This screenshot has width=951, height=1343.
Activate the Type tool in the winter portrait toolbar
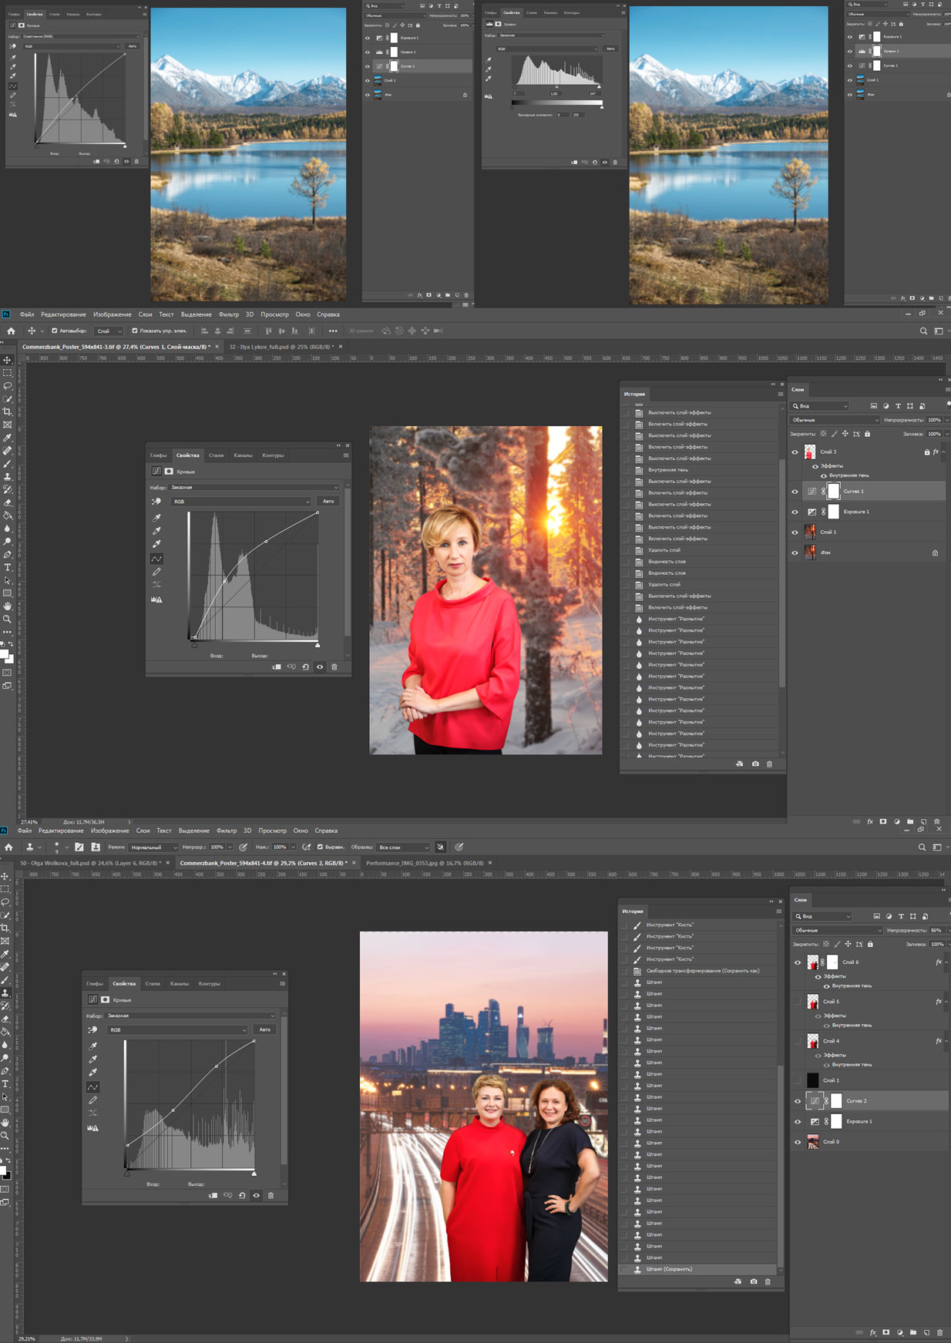[8, 567]
